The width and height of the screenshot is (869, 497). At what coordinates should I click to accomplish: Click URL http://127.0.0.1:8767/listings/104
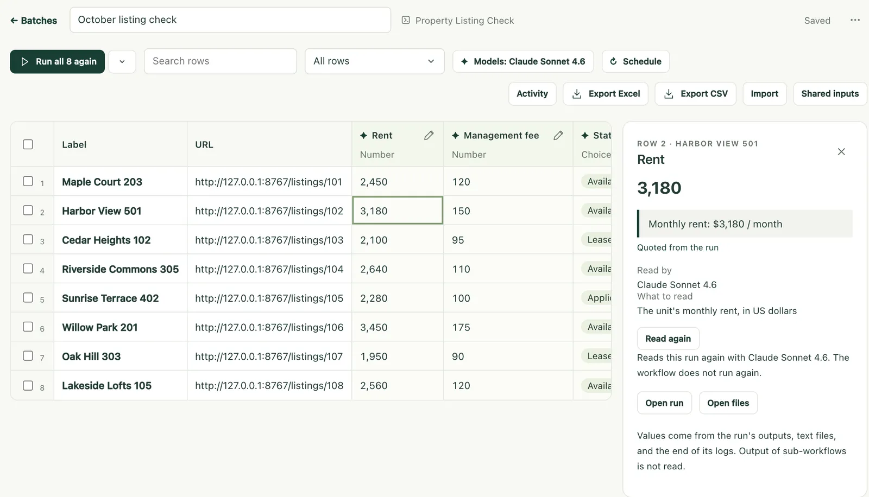point(269,269)
